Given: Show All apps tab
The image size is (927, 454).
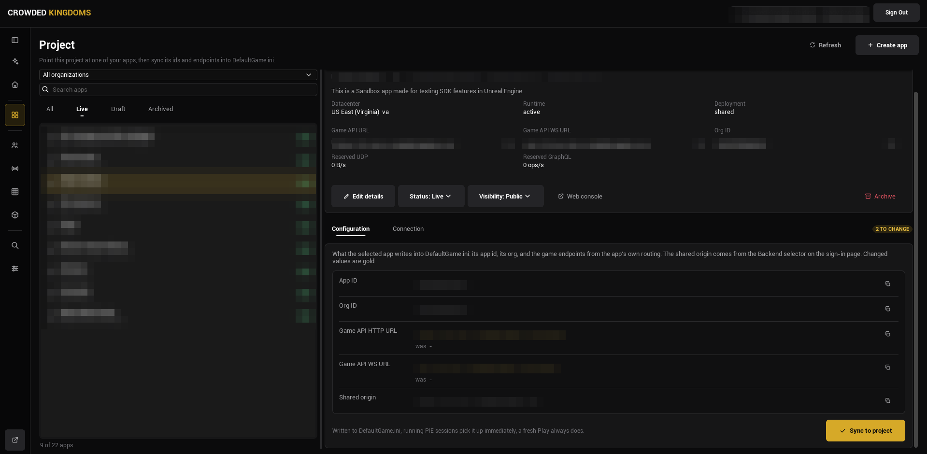Looking at the screenshot, I should click(x=50, y=109).
